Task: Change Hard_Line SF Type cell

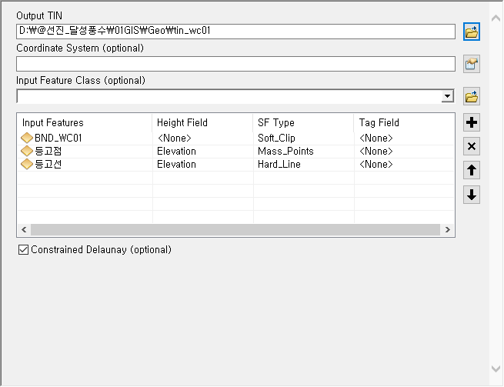Action: coord(279,164)
